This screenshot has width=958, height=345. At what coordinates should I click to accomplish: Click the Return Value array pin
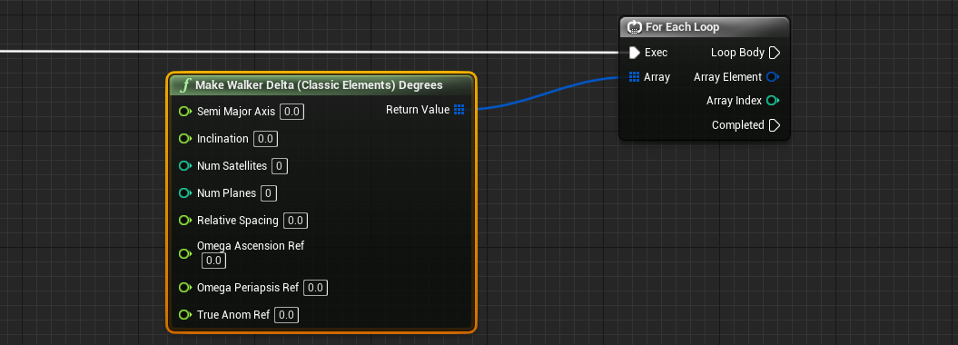(x=459, y=110)
